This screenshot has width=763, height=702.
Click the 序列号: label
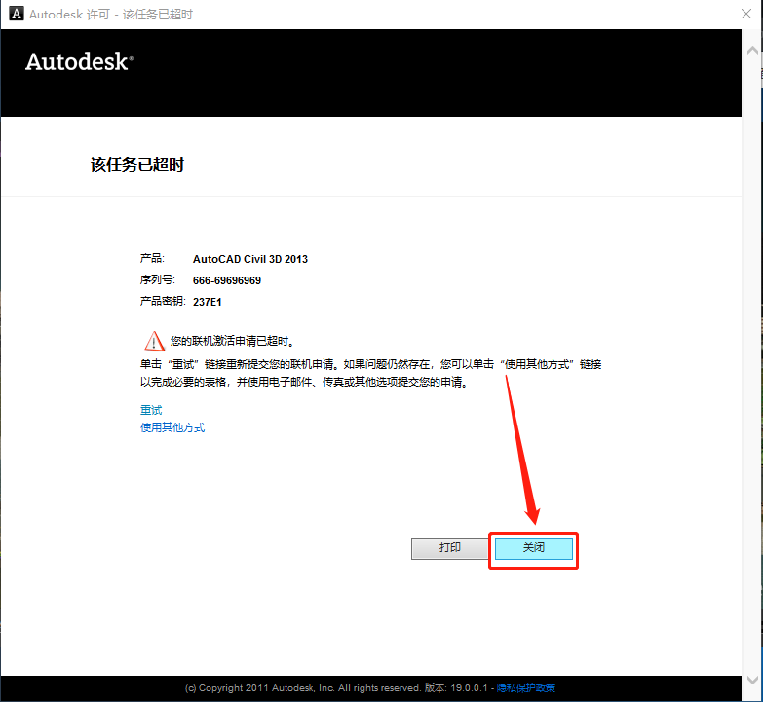(158, 280)
